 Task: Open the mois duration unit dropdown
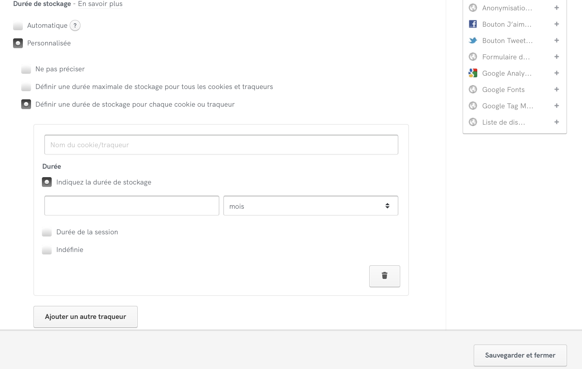coord(310,206)
